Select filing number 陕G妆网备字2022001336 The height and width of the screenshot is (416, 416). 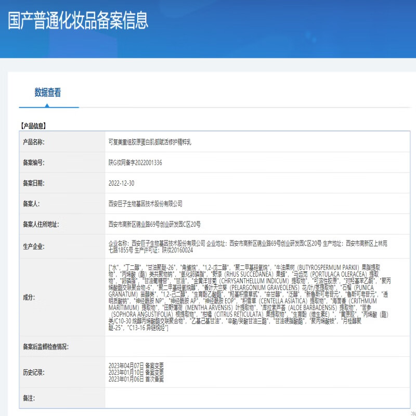click(x=135, y=163)
